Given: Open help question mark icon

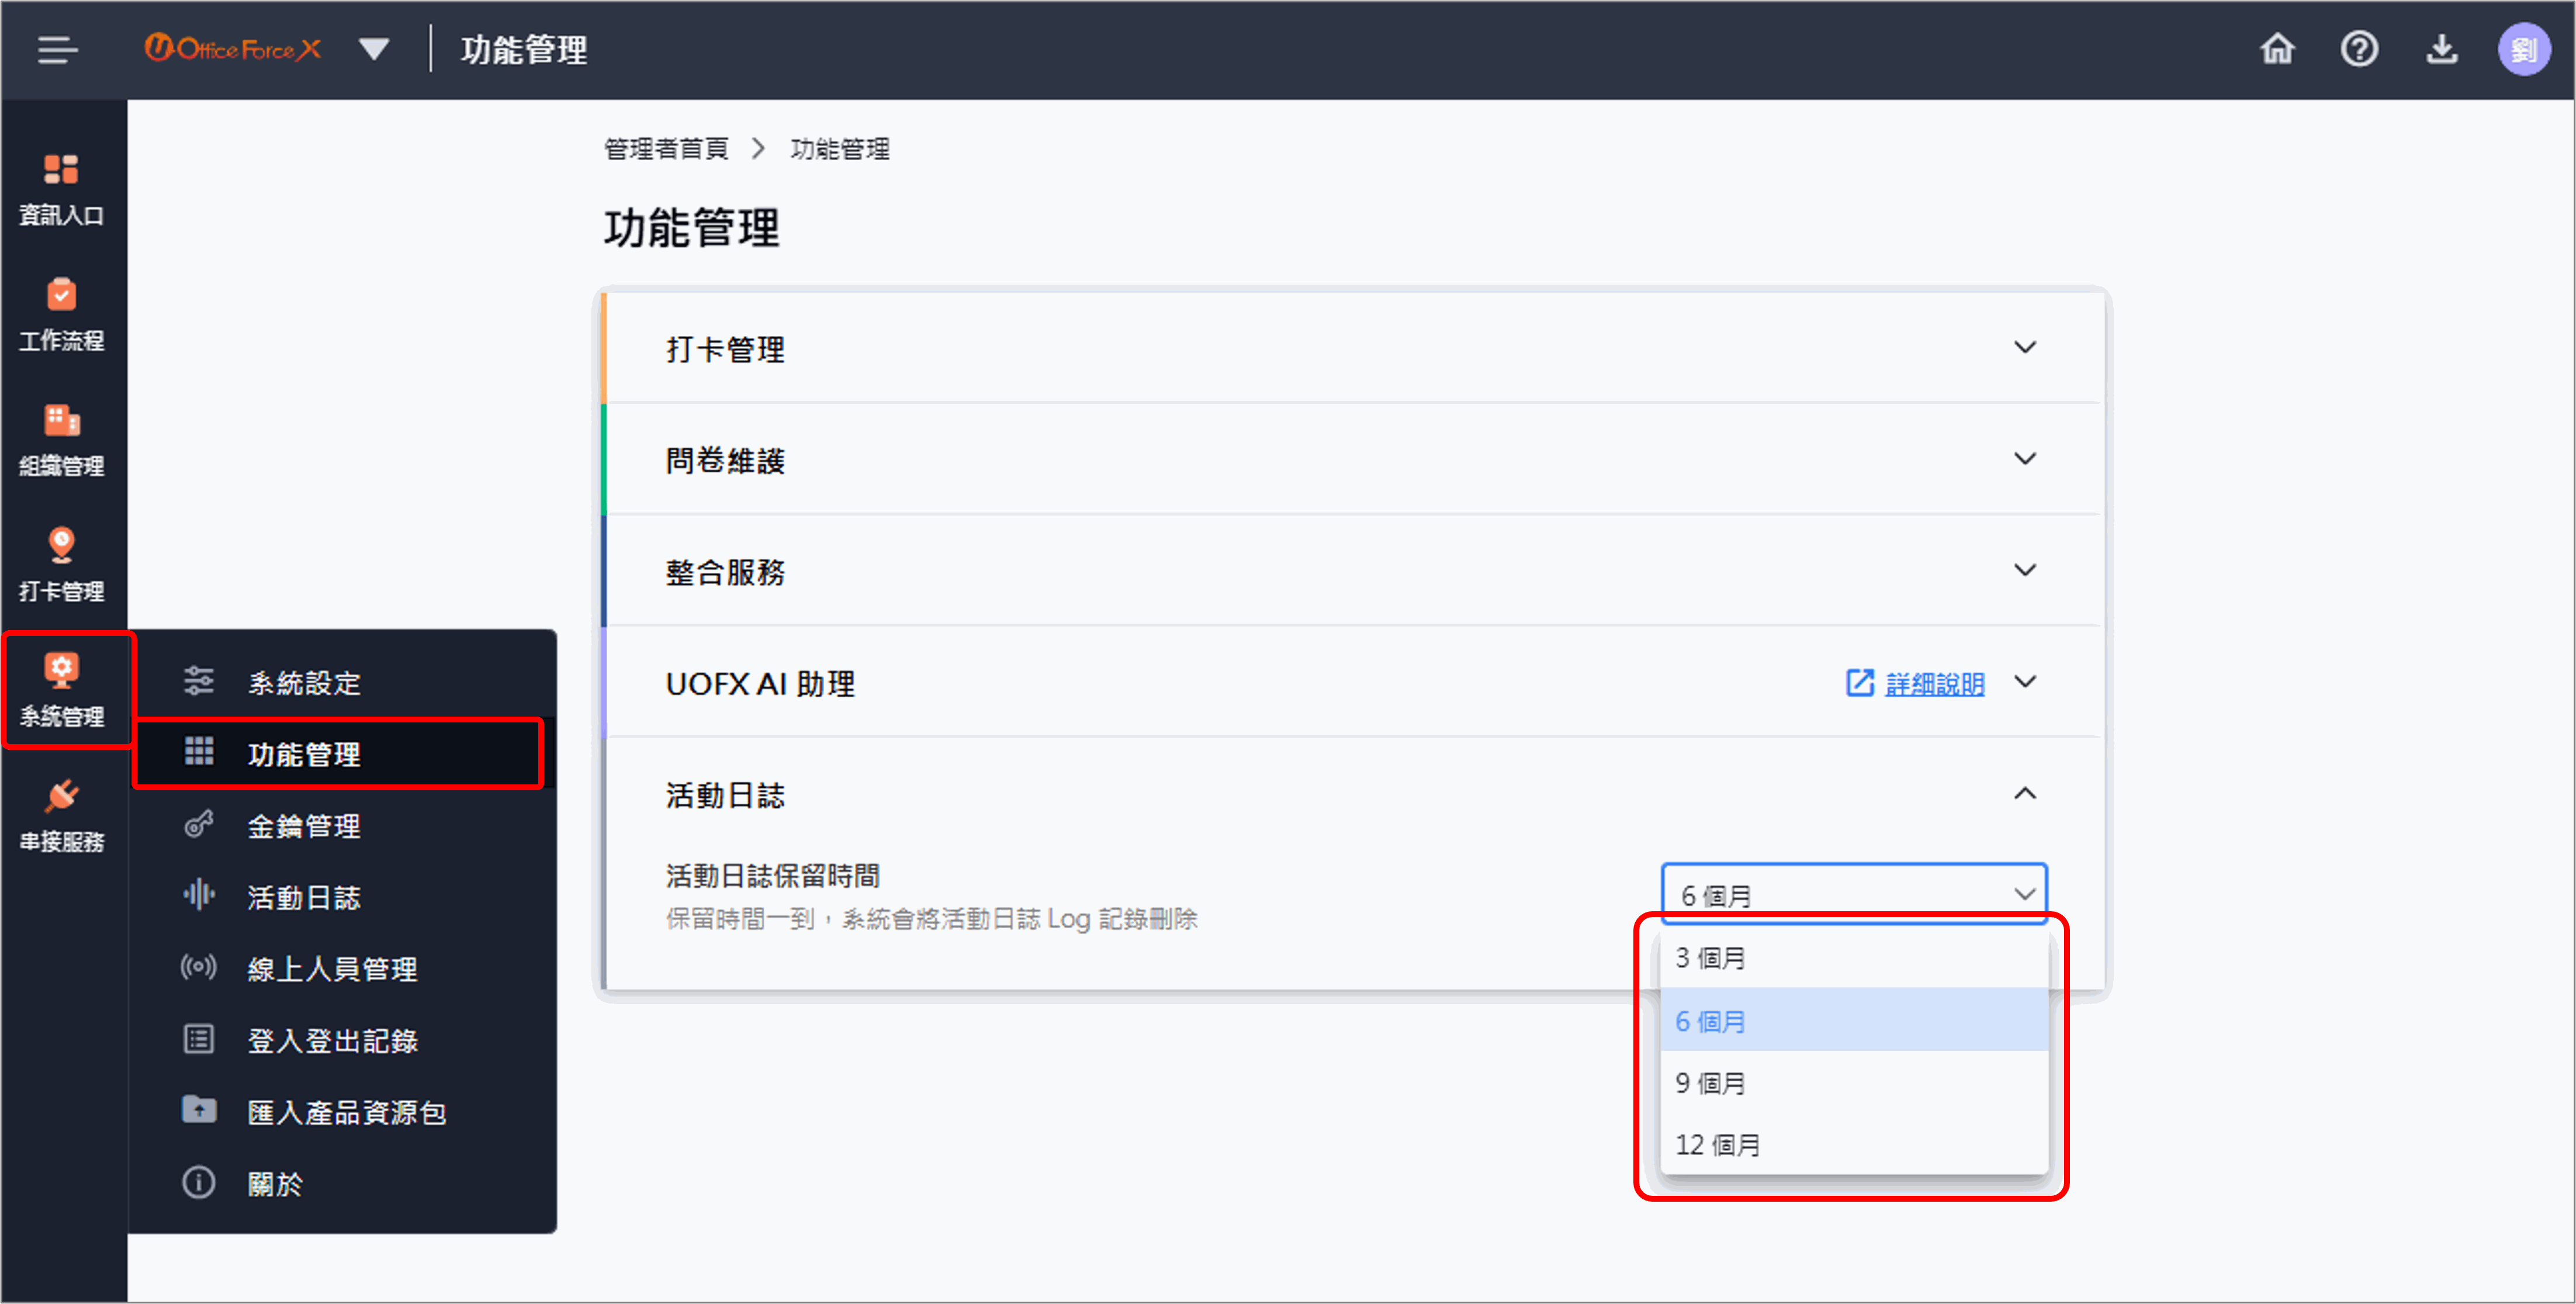Looking at the screenshot, I should (x=2359, y=49).
